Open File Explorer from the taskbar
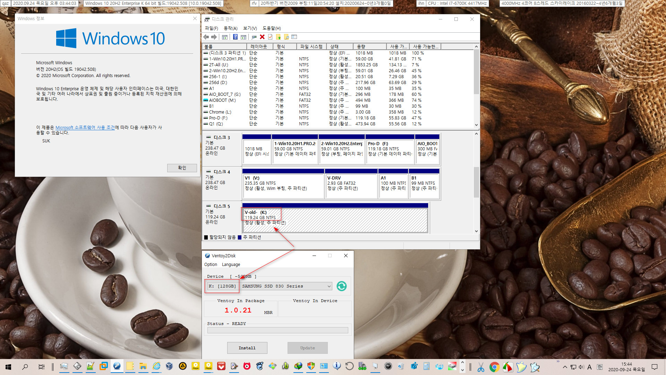 pos(143,366)
